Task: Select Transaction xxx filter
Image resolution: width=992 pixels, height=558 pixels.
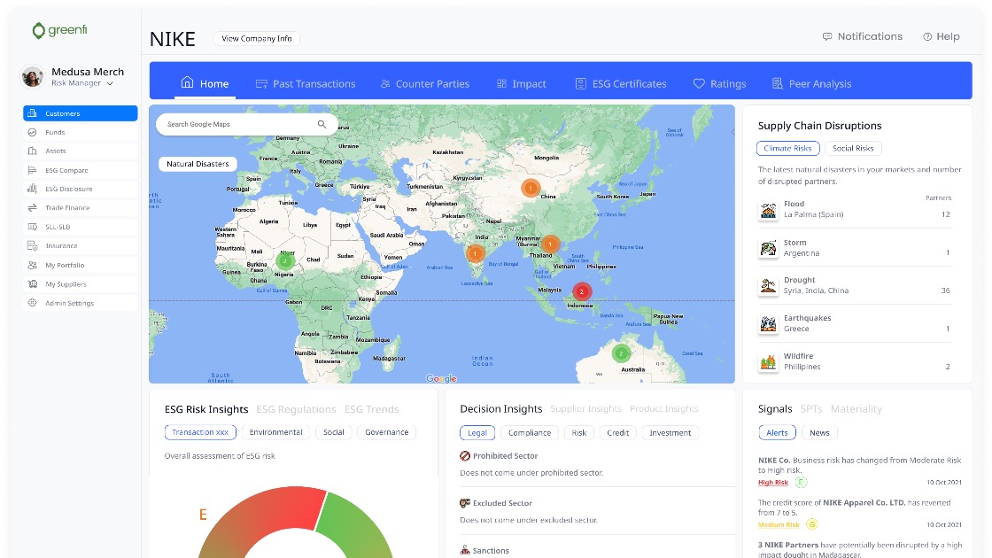Action: coord(200,432)
